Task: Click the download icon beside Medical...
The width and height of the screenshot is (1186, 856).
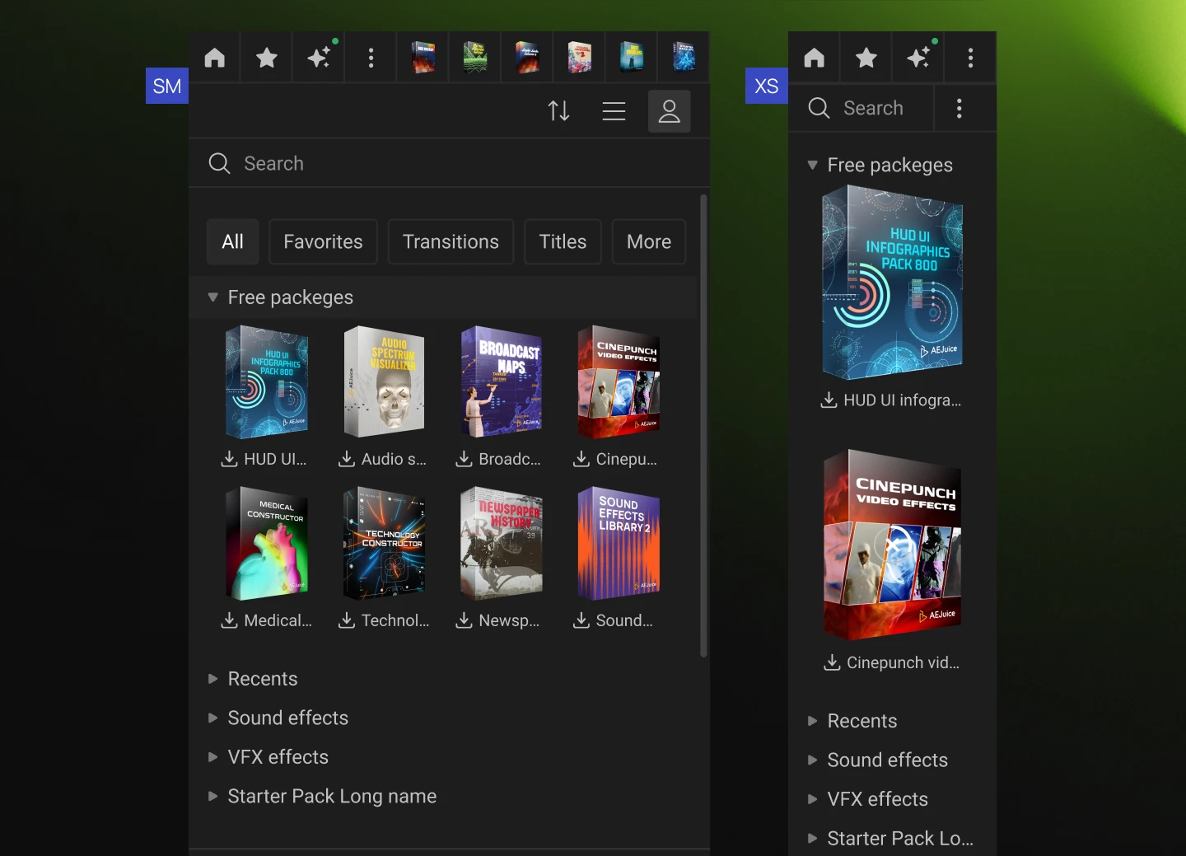Action: coord(229,620)
